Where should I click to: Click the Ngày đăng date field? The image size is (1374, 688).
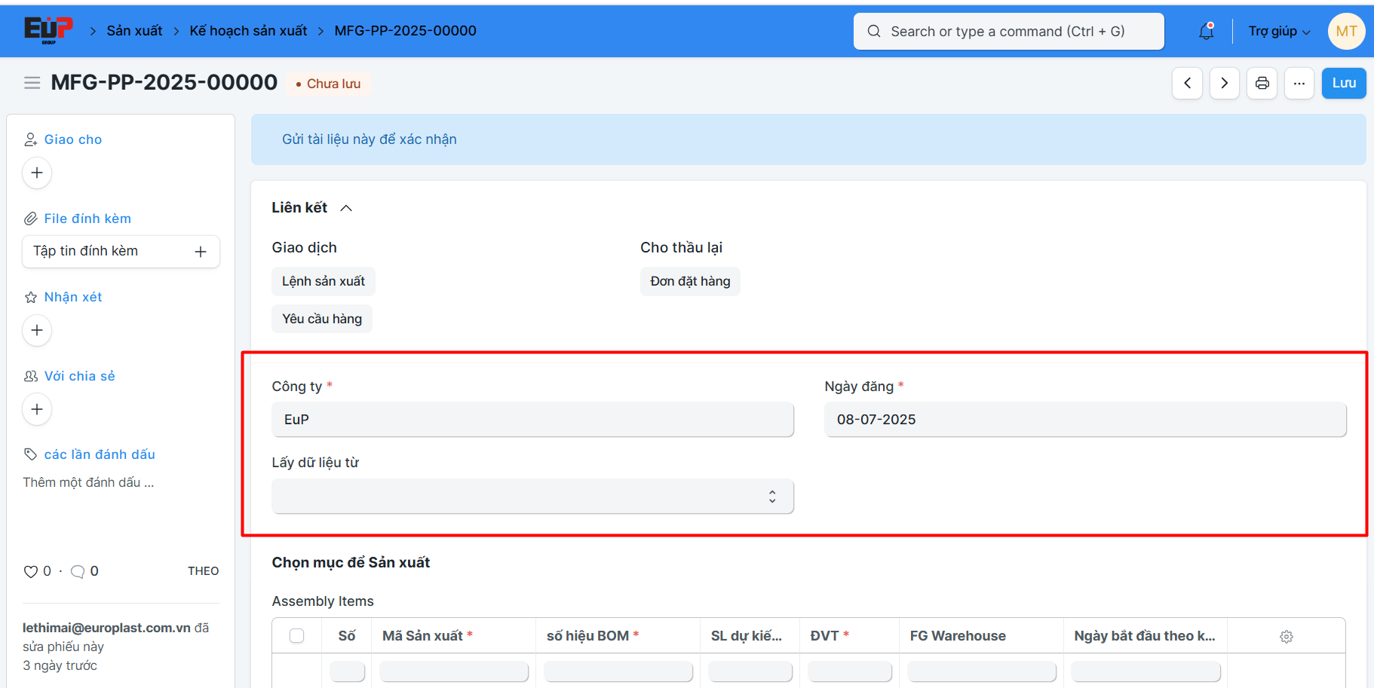[1084, 420]
